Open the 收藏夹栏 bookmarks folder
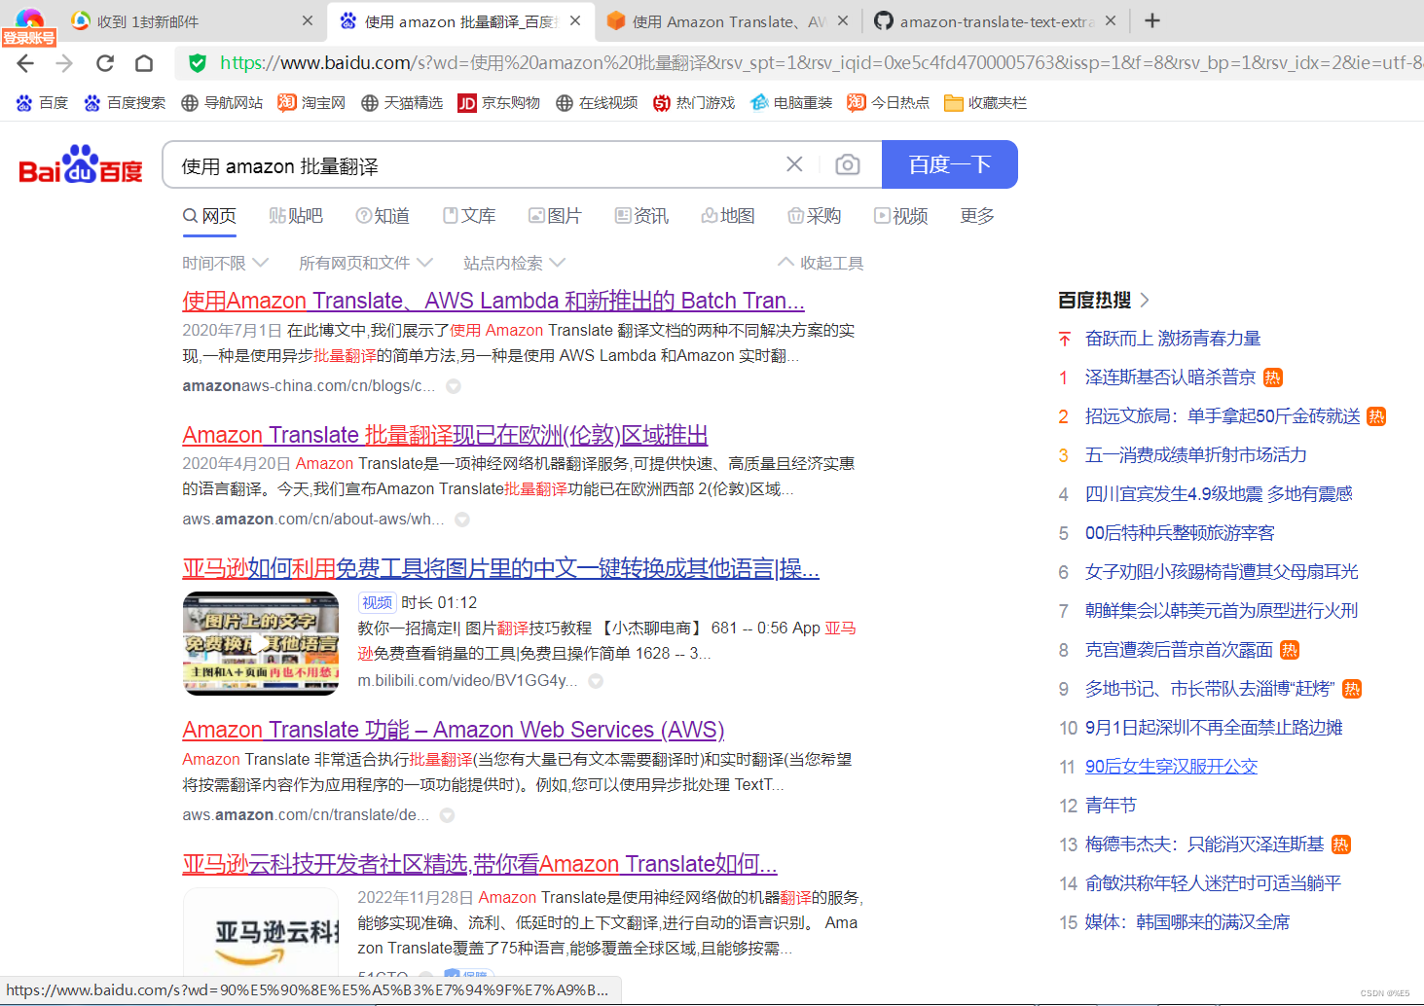1424x1006 pixels. [x=986, y=102]
